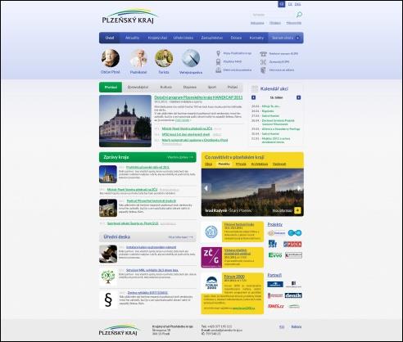Open the Turista circular icon

coord(164,58)
